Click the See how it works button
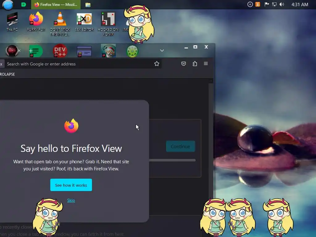Viewport: 316px width, 237px height. [71, 185]
